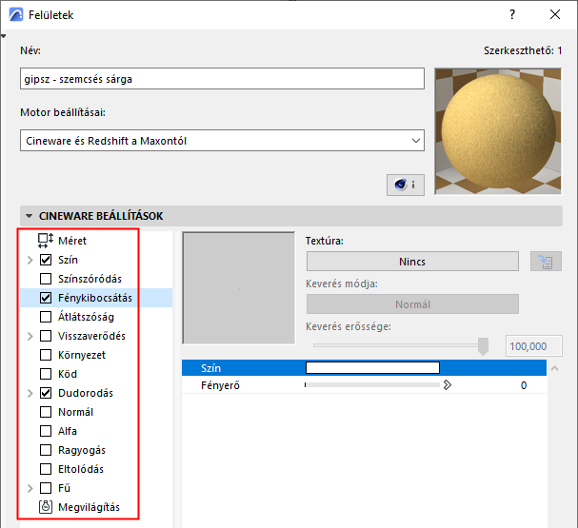Click the help question mark button

pos(512,14)
